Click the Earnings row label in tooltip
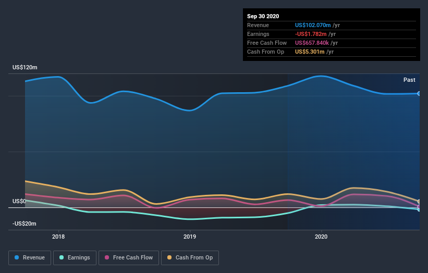The height and width of the screenshot is (273, 428). [258, 34]
